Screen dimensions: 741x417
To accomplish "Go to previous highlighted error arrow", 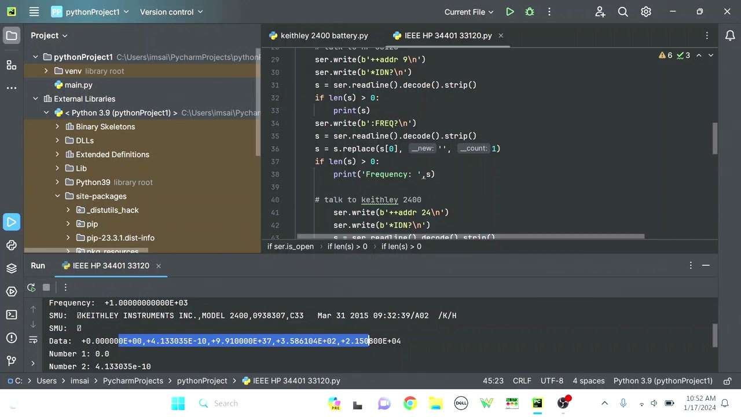I will tap(699, 56).
